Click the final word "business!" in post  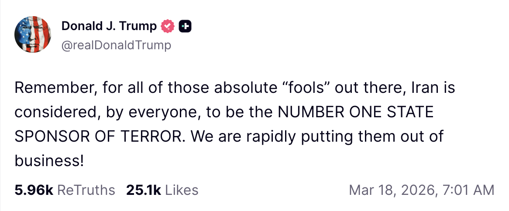49,160
